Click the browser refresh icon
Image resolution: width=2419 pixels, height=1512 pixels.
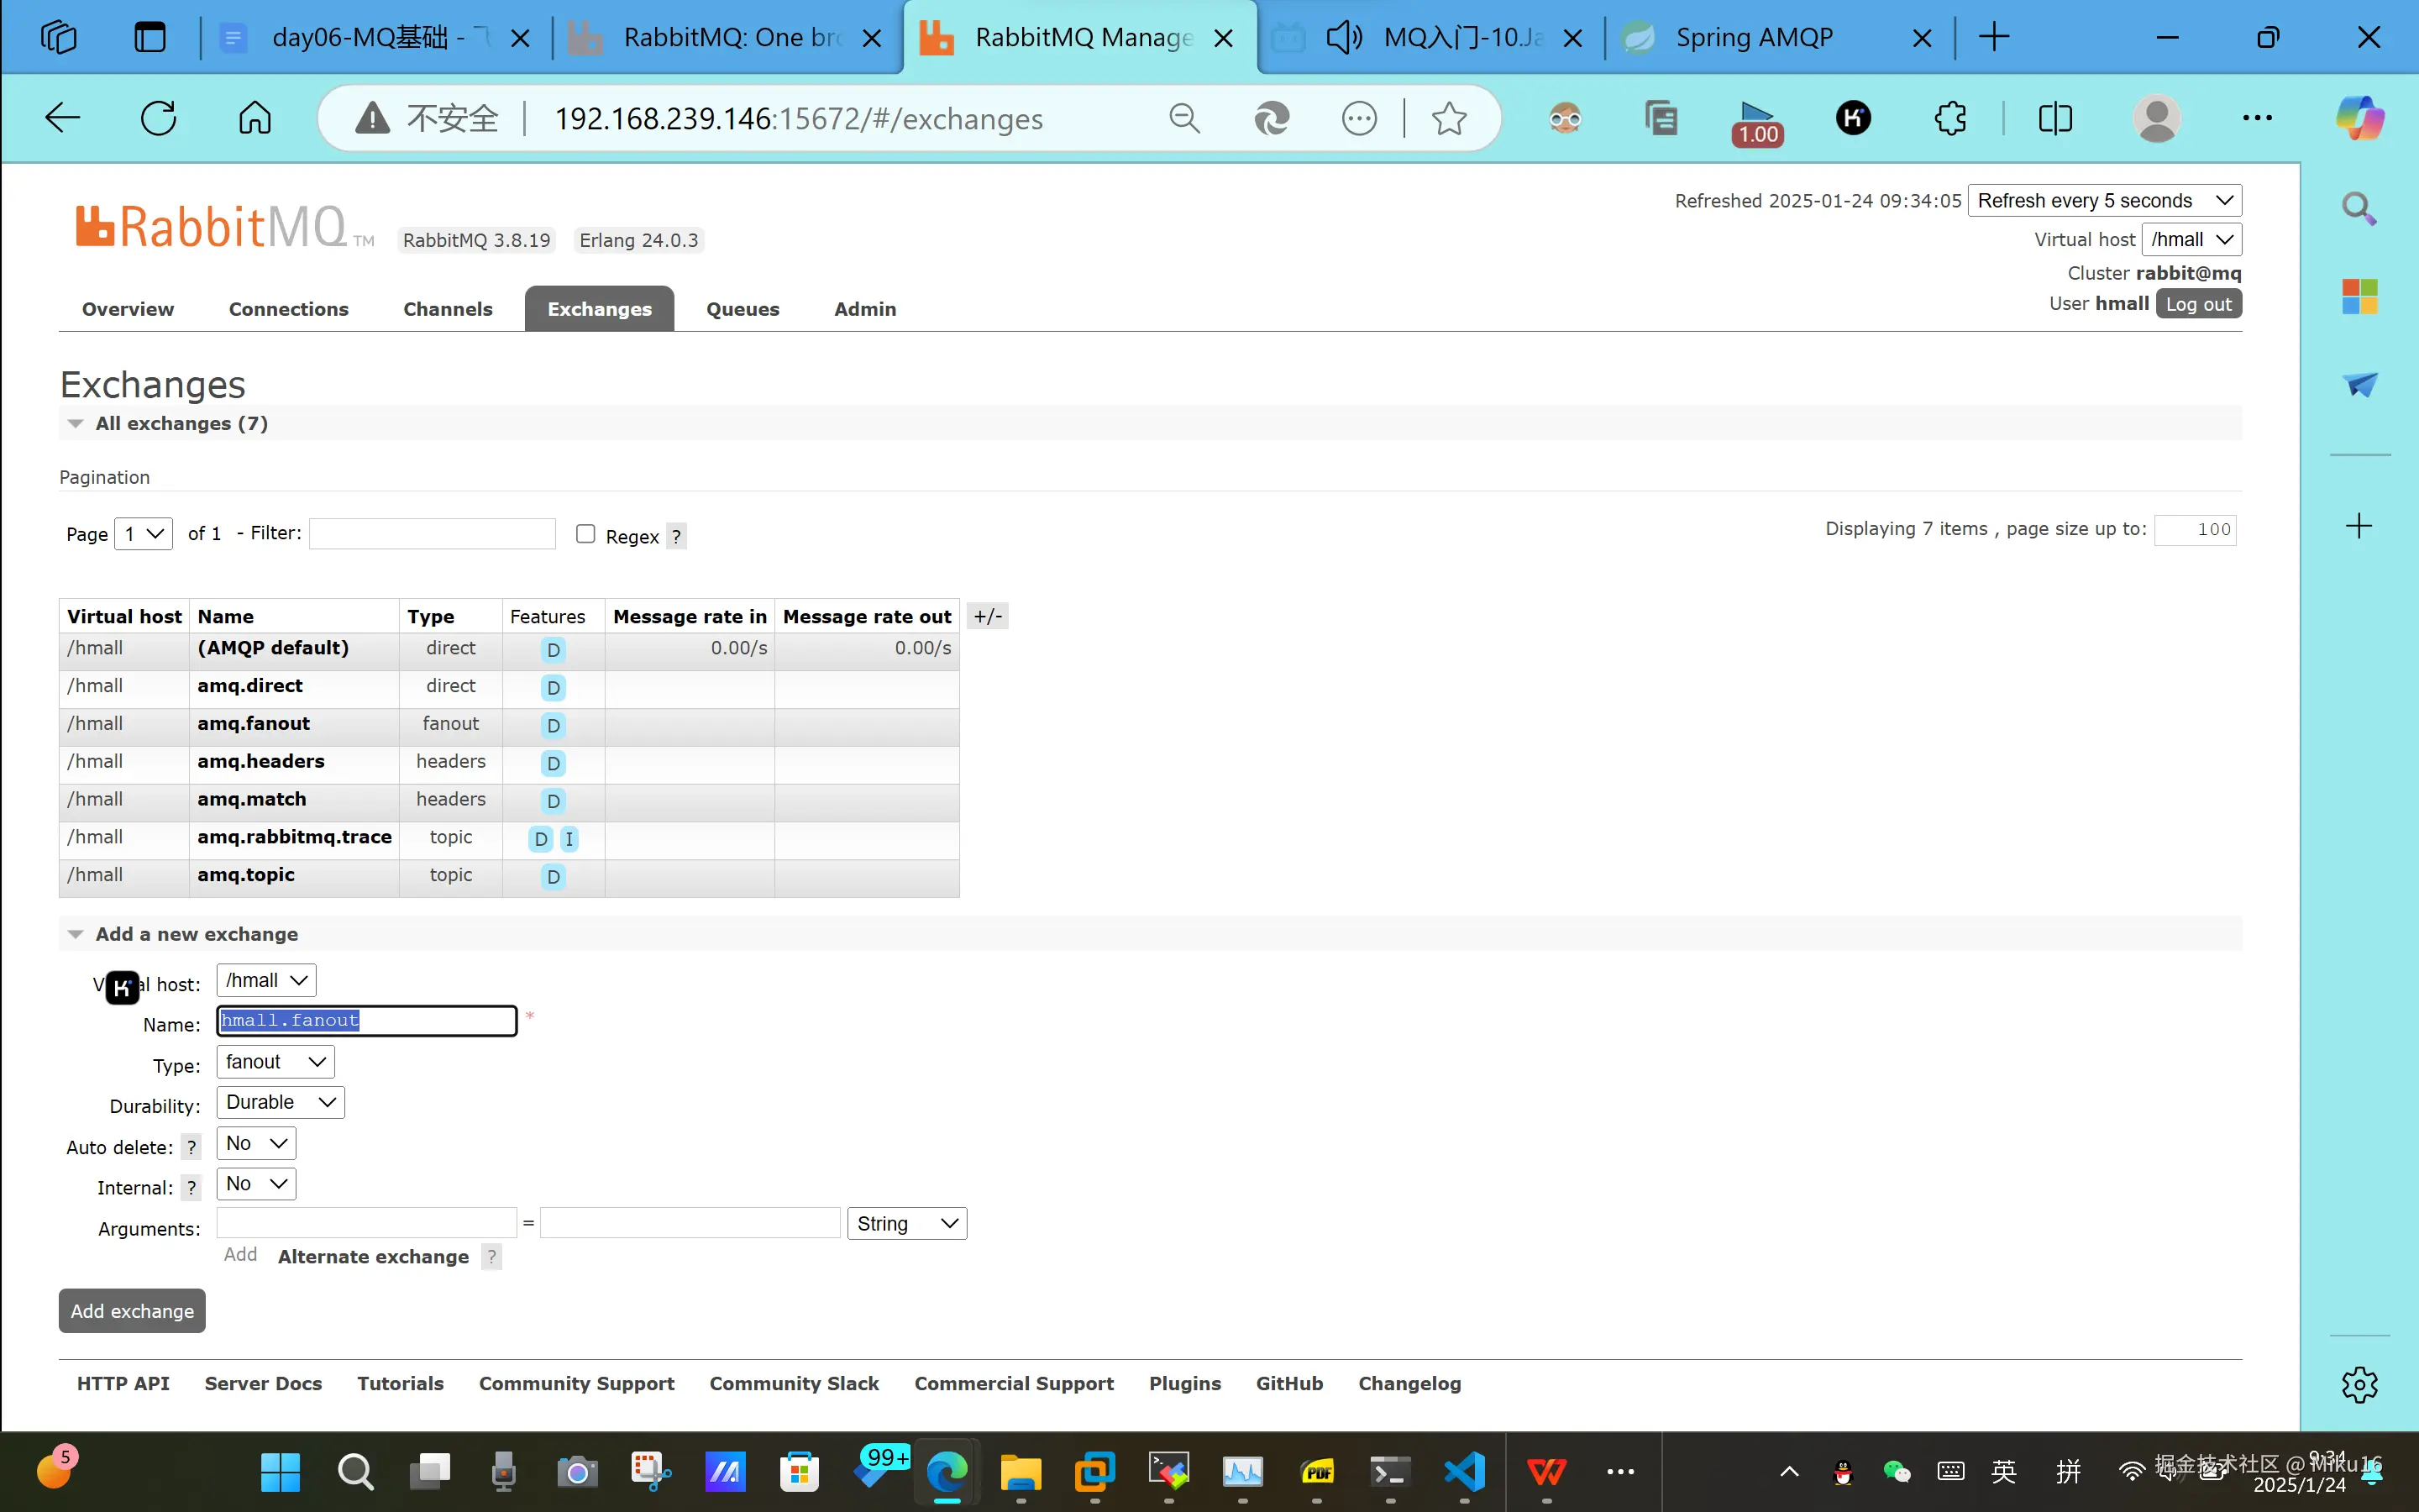coord(158,118)
